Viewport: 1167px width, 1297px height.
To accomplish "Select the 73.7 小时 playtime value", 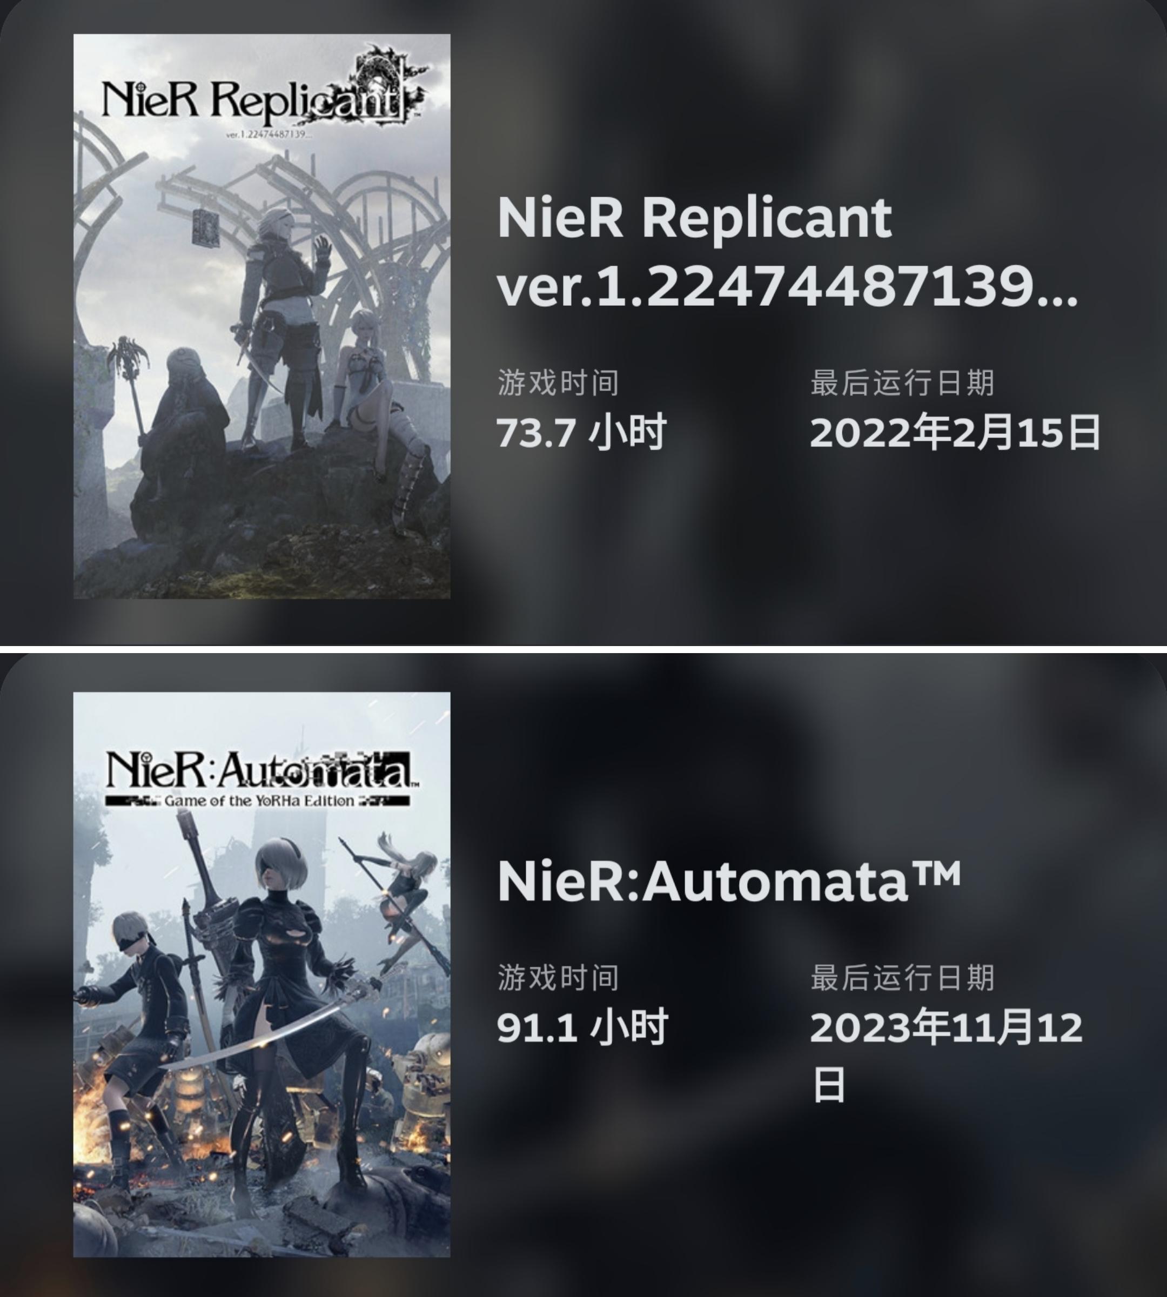I will coord(581,433).
